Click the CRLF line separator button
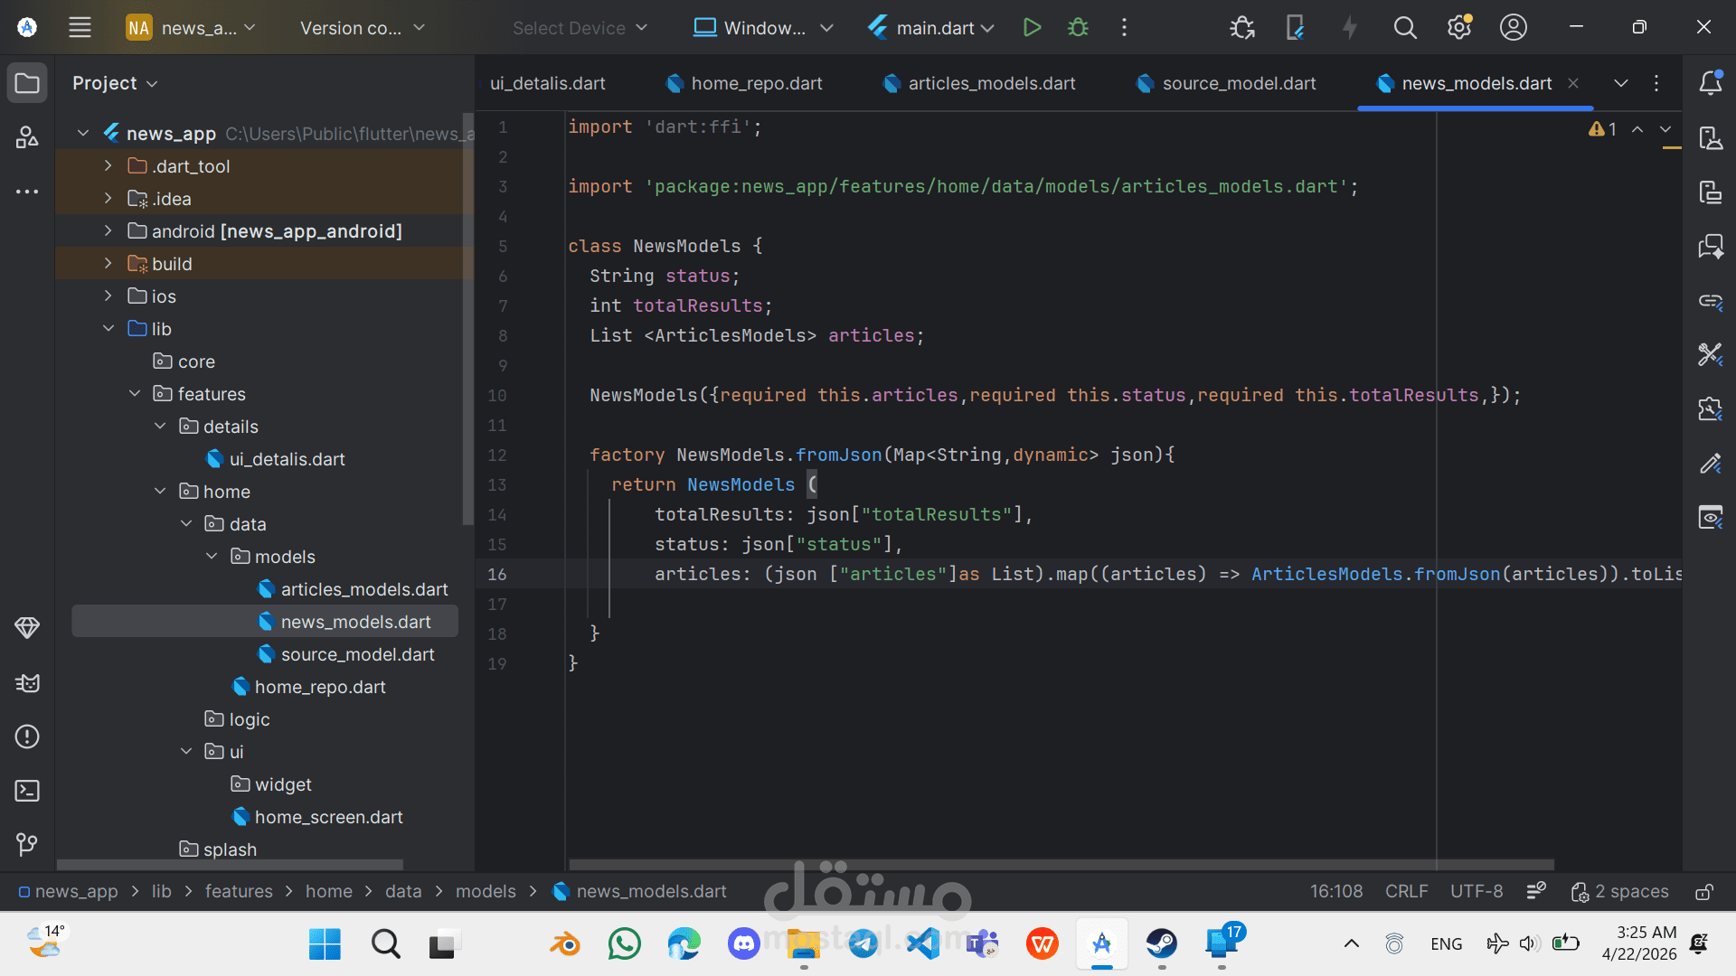This screenshot has height=976, width=1736. click(x=1406, y=892)
